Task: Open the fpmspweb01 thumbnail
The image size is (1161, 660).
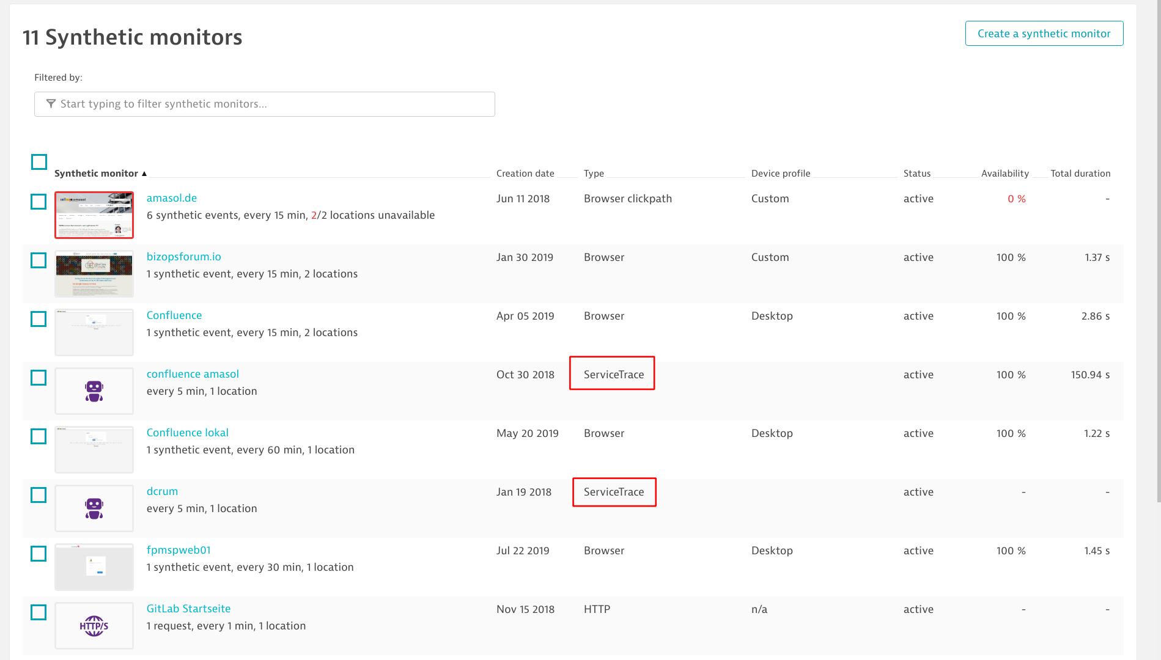Action: tap(94, 566)
